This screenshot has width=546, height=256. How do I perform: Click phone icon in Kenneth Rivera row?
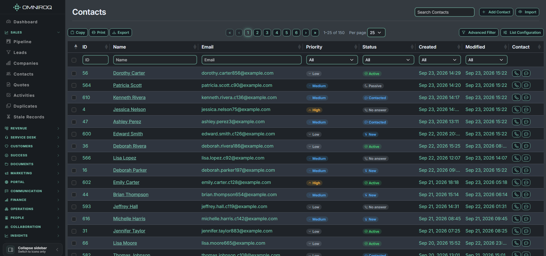pos(516,98)
